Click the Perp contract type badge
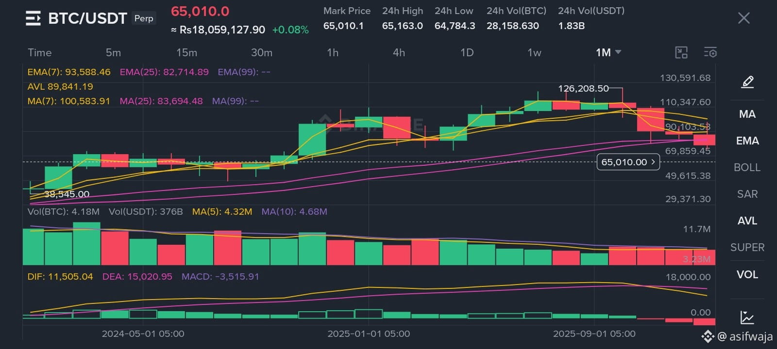Viewport: 777px width, 349px height. click(x=144, y=18)
